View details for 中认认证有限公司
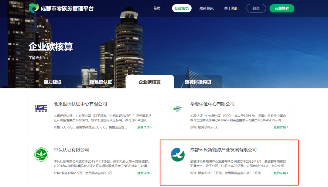The image size is (328, 187). coord(144,173)
